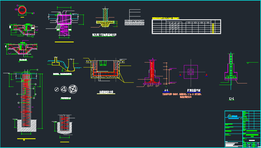Click the small label beneath lower sump pit

tap(23, 60)
